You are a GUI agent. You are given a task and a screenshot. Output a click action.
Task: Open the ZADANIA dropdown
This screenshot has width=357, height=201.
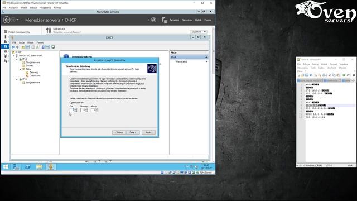pyautogui.click(x=199, y=32)
